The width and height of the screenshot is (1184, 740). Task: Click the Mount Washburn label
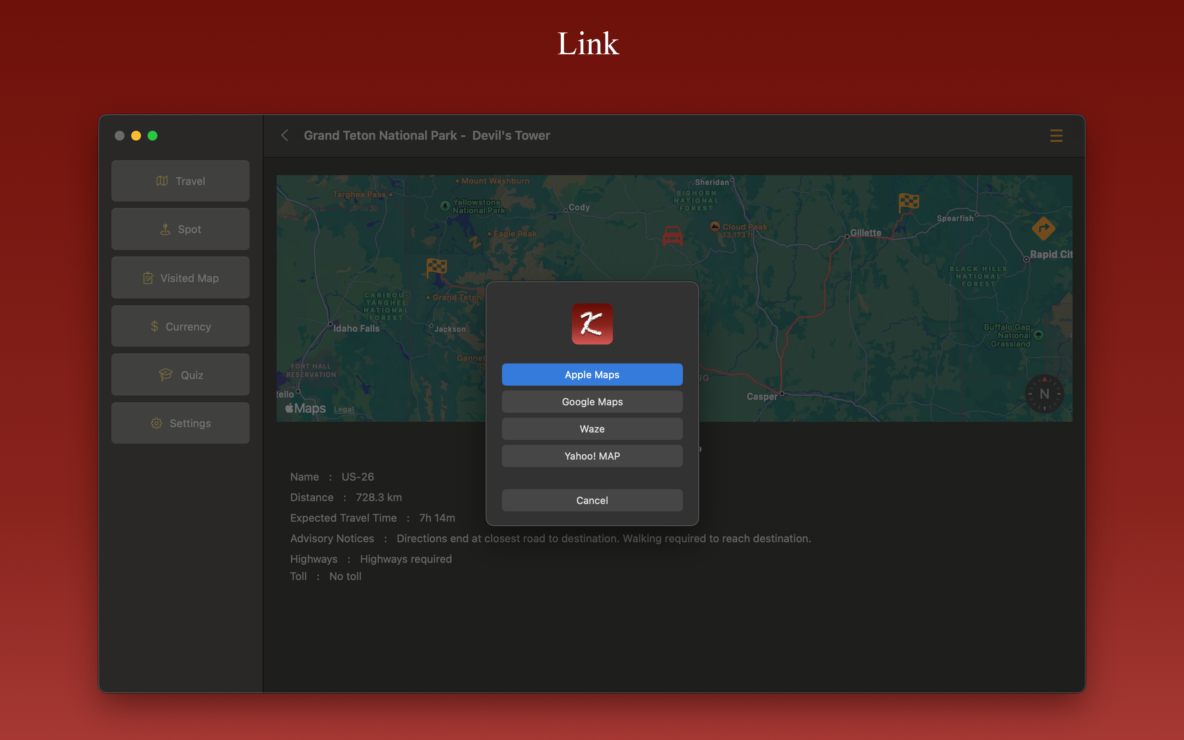click(x=495, y=180)
